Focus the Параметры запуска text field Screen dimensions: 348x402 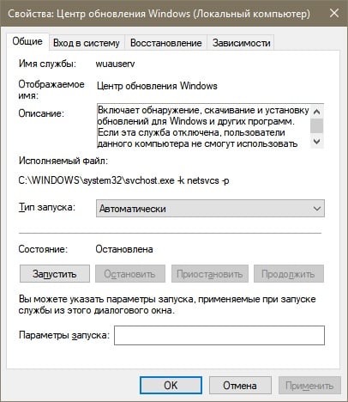tap(219, 335)
